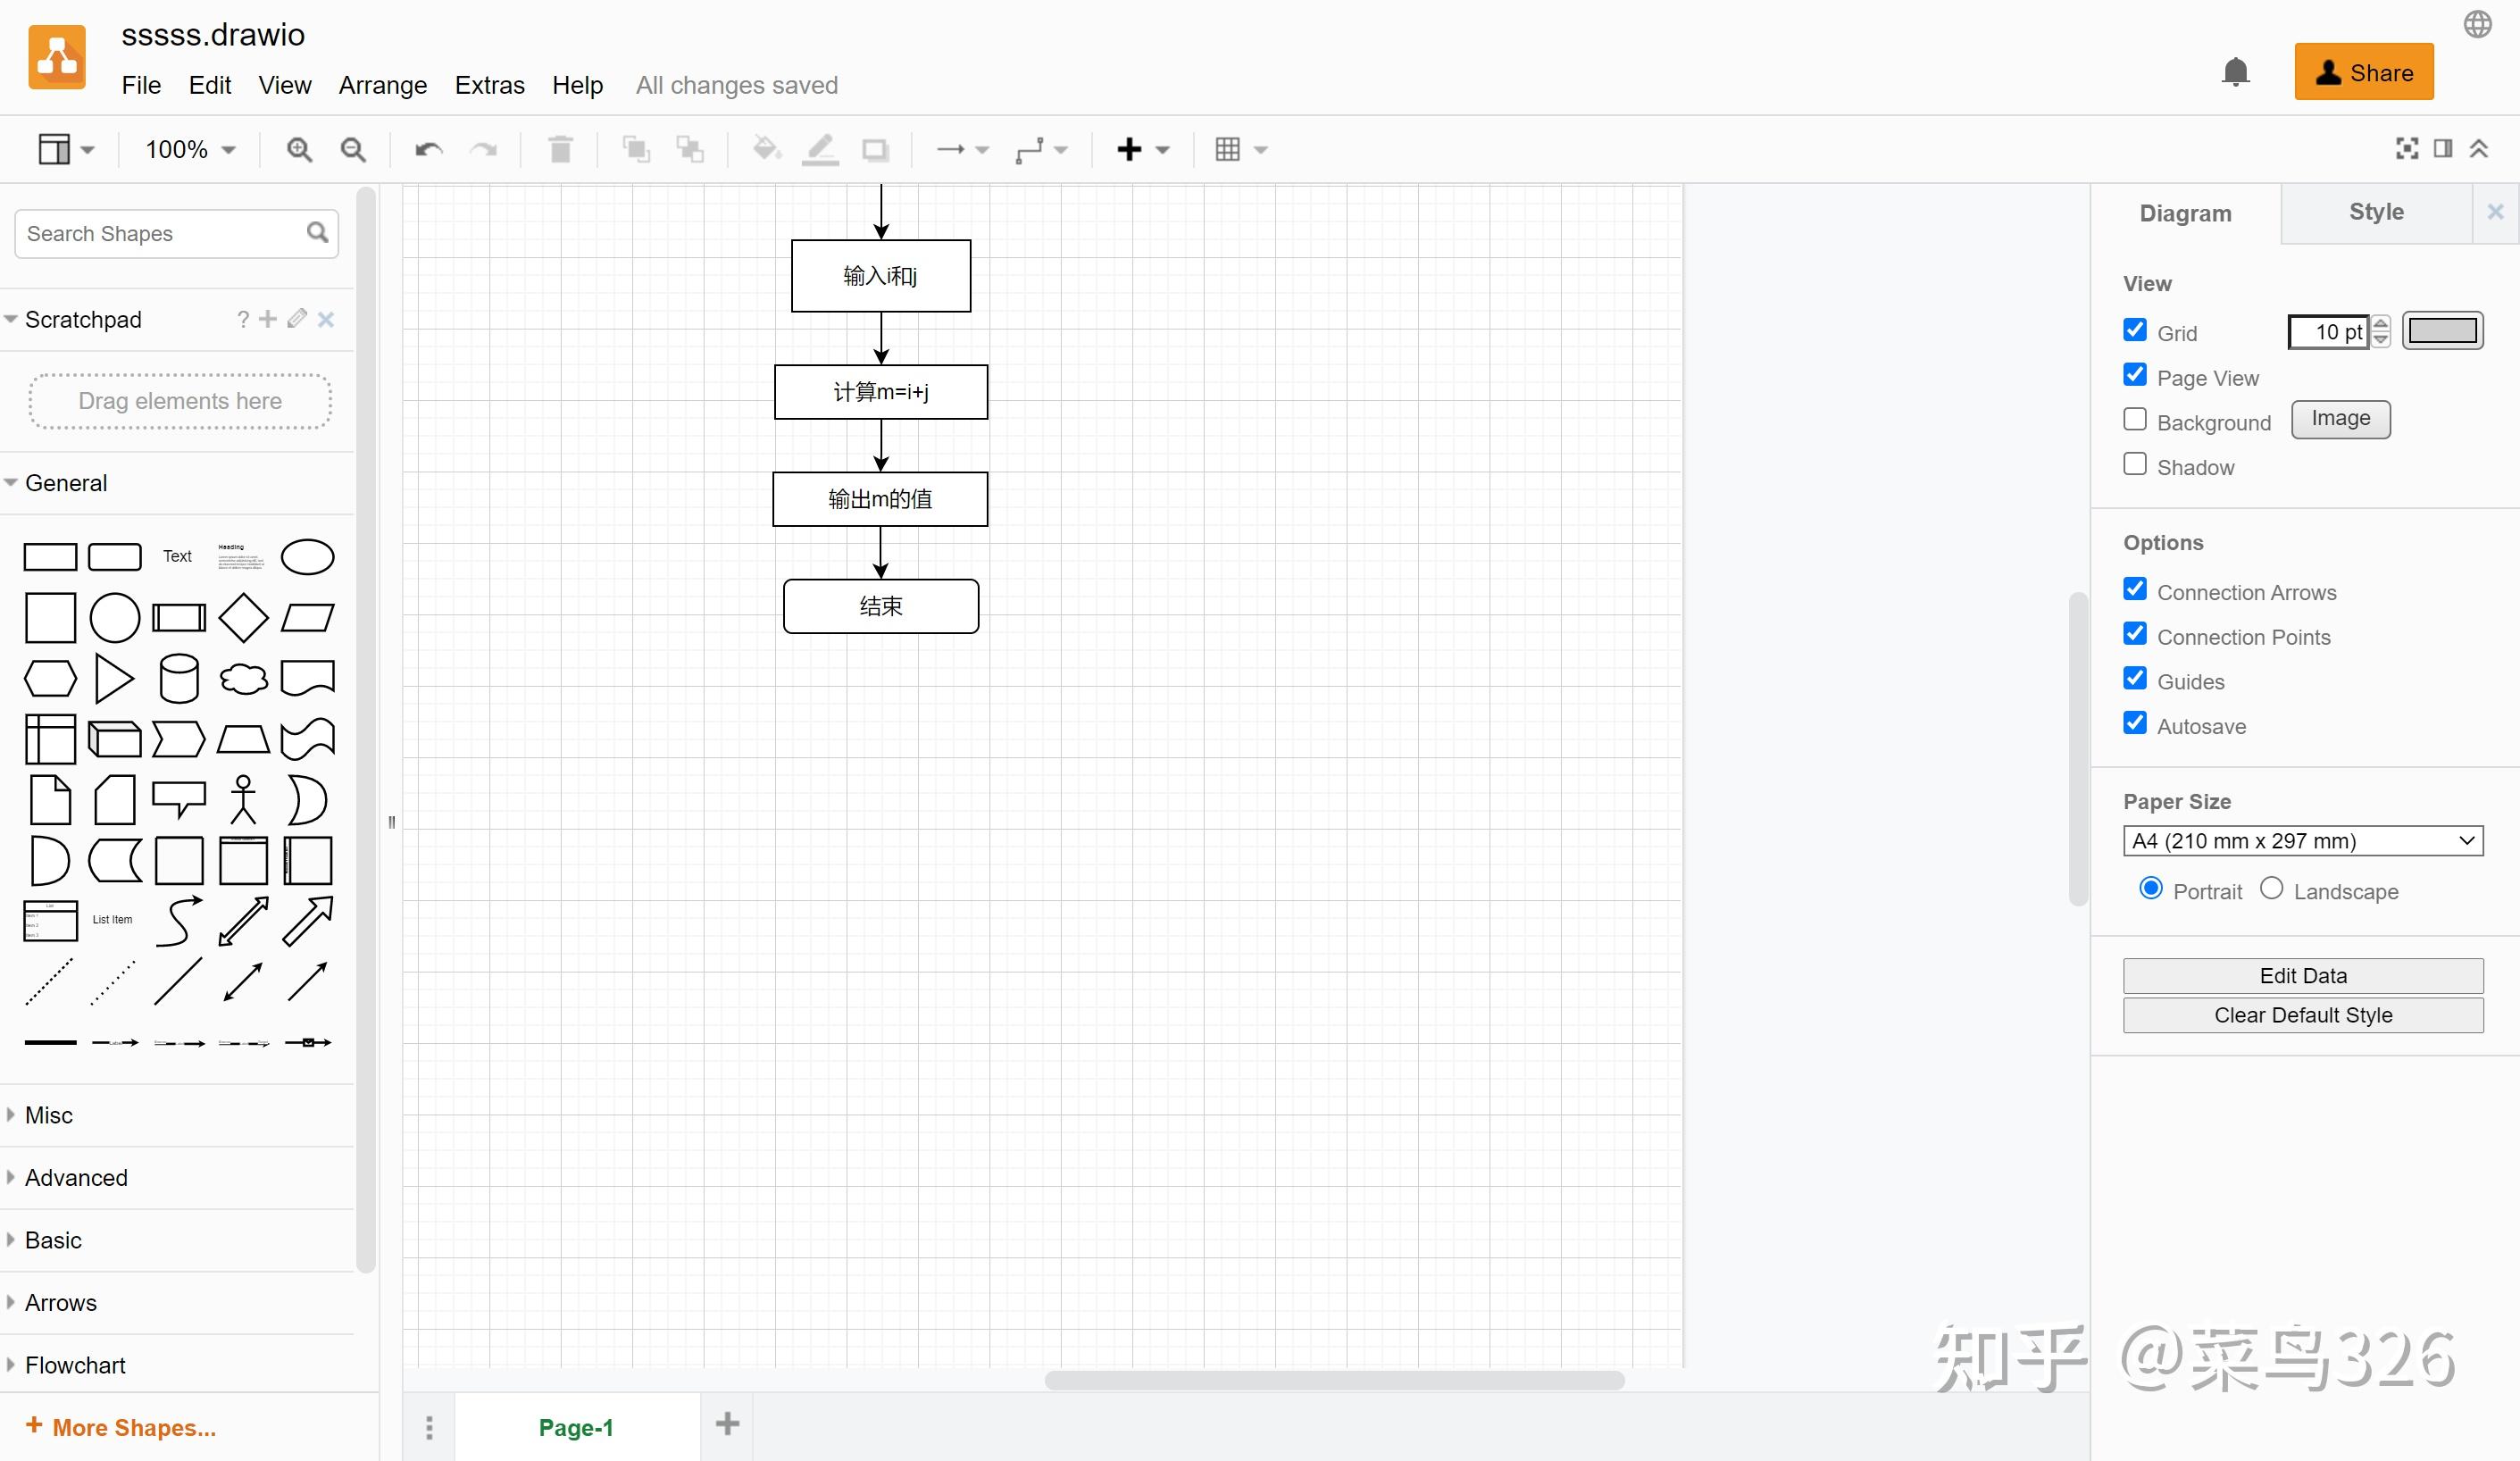Screen dimensions: 2520x1461
Task: Open the 100% zoom level dropdown
Action: 190,150
